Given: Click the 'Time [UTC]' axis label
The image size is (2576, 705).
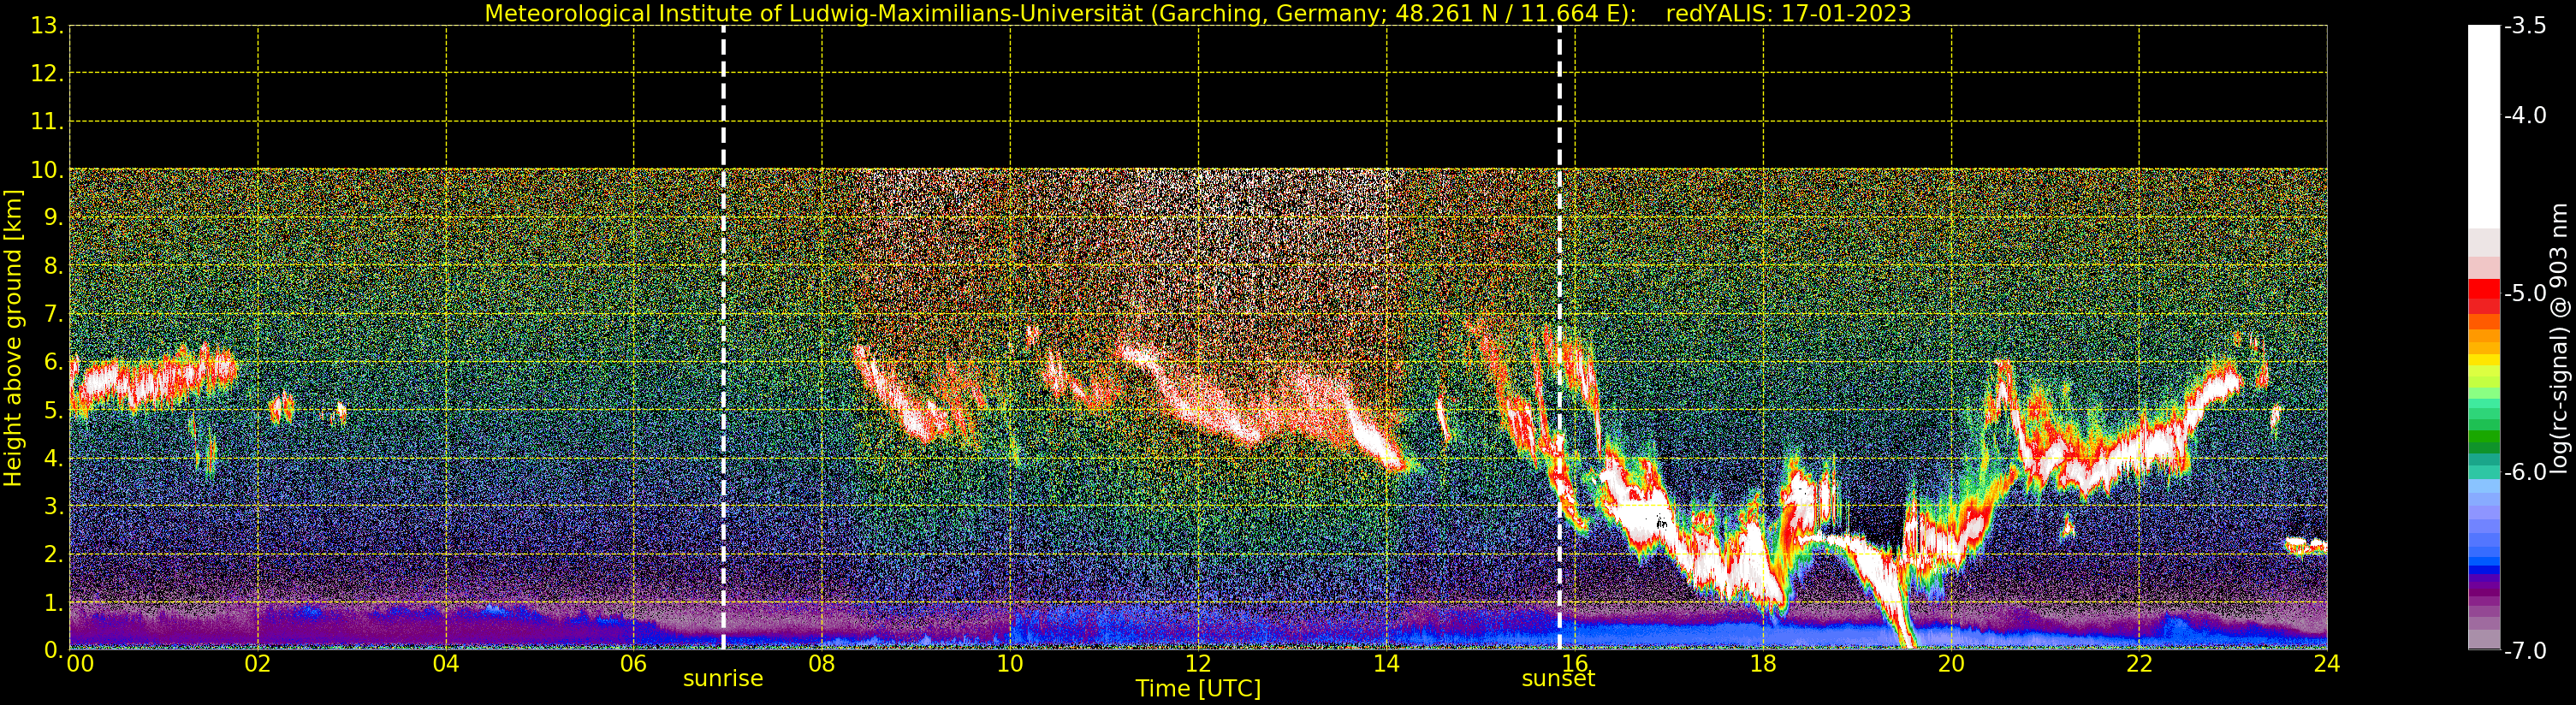Looking at the screenshot, I should pos(1198,688).
